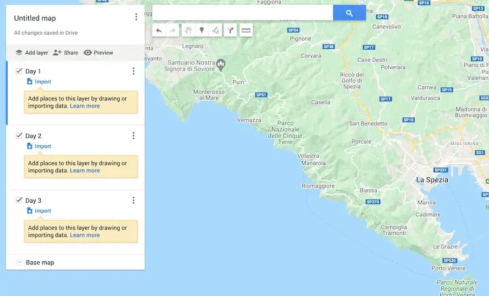Click the Porto Venere map label

[x=448, y=268]
